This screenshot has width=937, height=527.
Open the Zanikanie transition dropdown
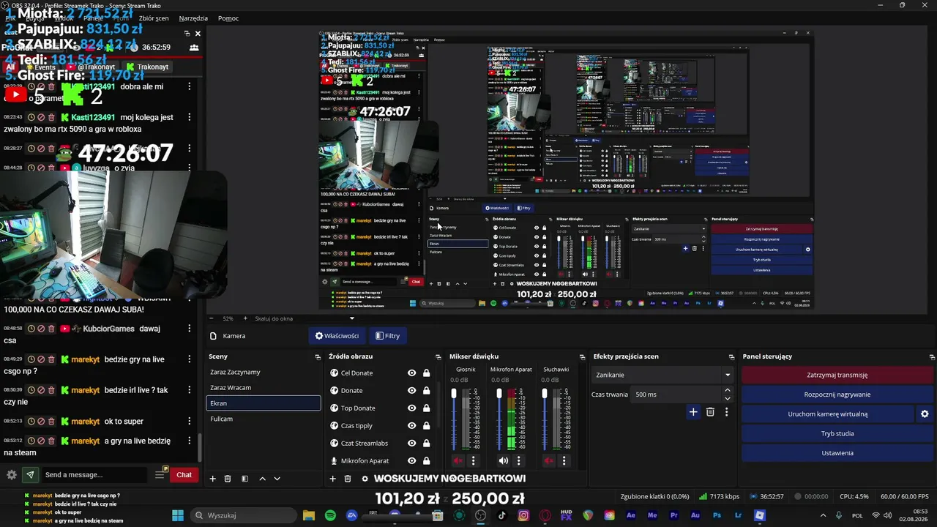pyautogui.click(x=662, y=375)
